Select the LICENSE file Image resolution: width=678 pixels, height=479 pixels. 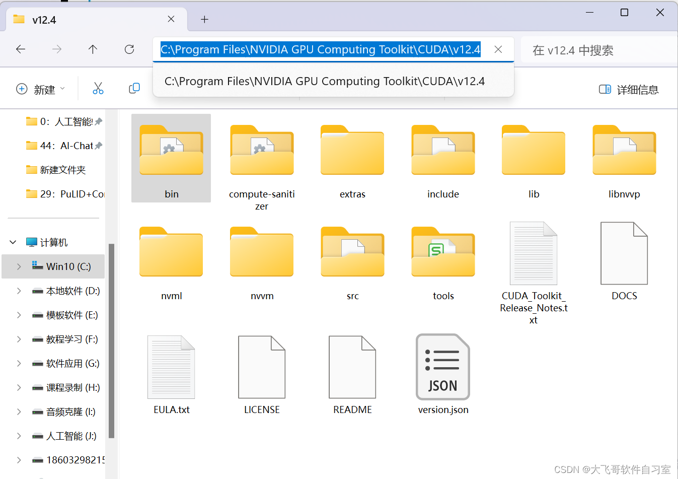(x=262, y=375)
